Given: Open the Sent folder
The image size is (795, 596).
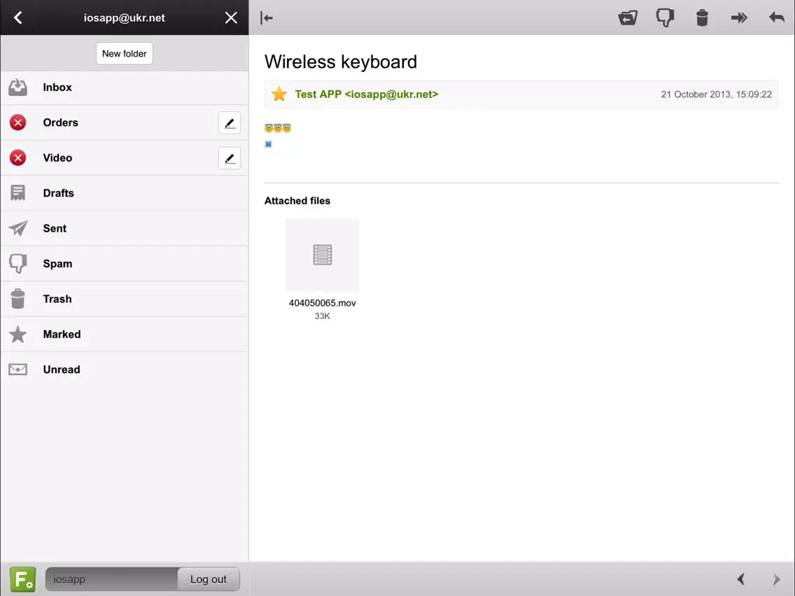Looking at the screenshot, I should click(x=125, y=229).
